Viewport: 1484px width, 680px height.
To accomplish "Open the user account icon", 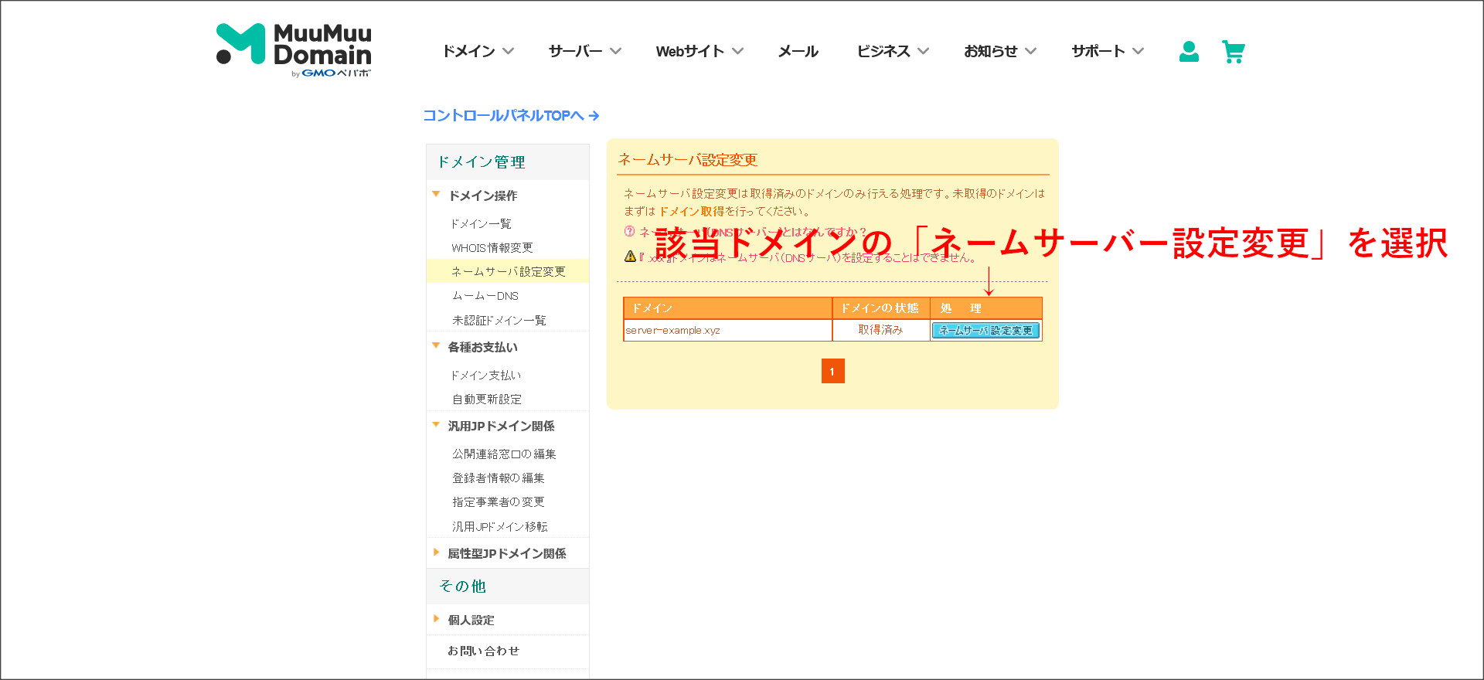I will click(1189, 52).
